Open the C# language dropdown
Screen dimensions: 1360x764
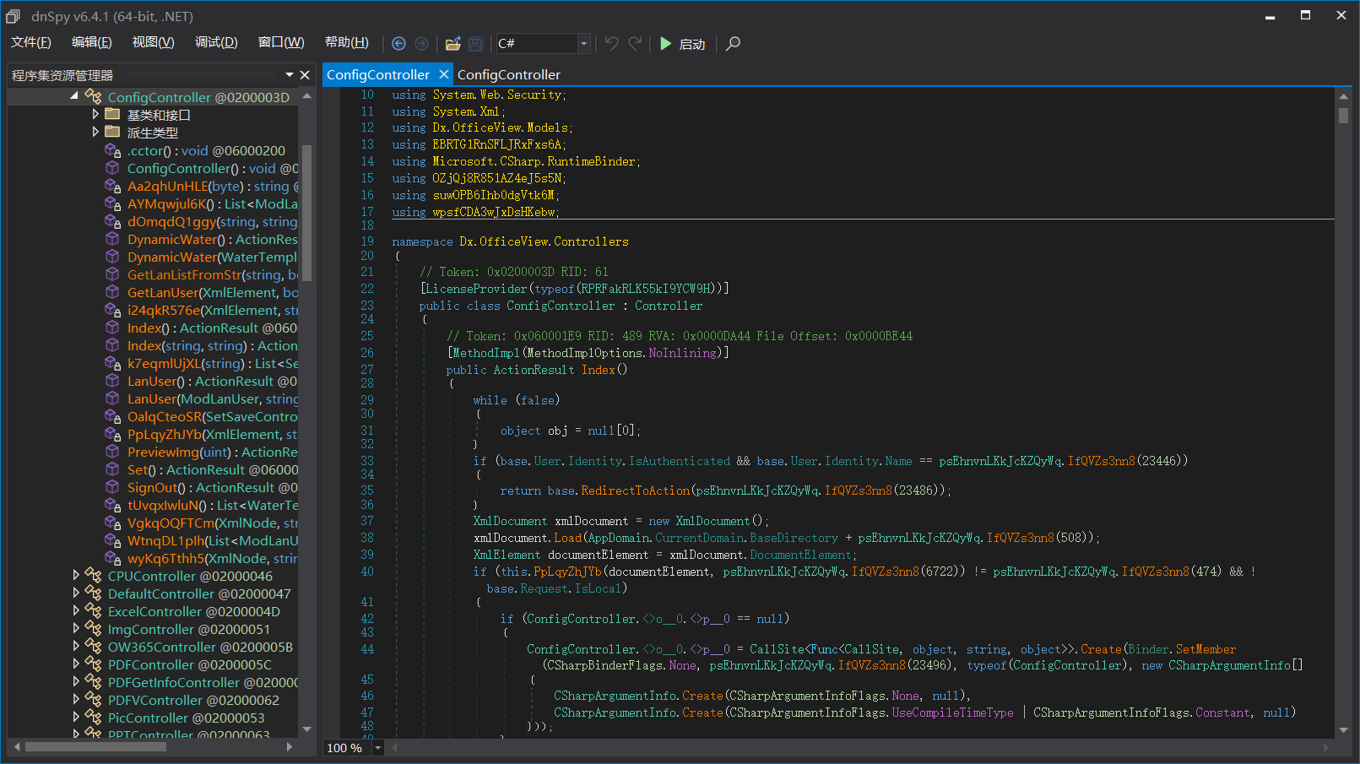583,43
